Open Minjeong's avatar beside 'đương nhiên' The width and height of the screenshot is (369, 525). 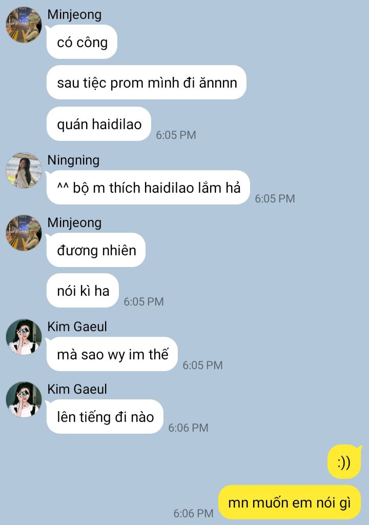24,233
